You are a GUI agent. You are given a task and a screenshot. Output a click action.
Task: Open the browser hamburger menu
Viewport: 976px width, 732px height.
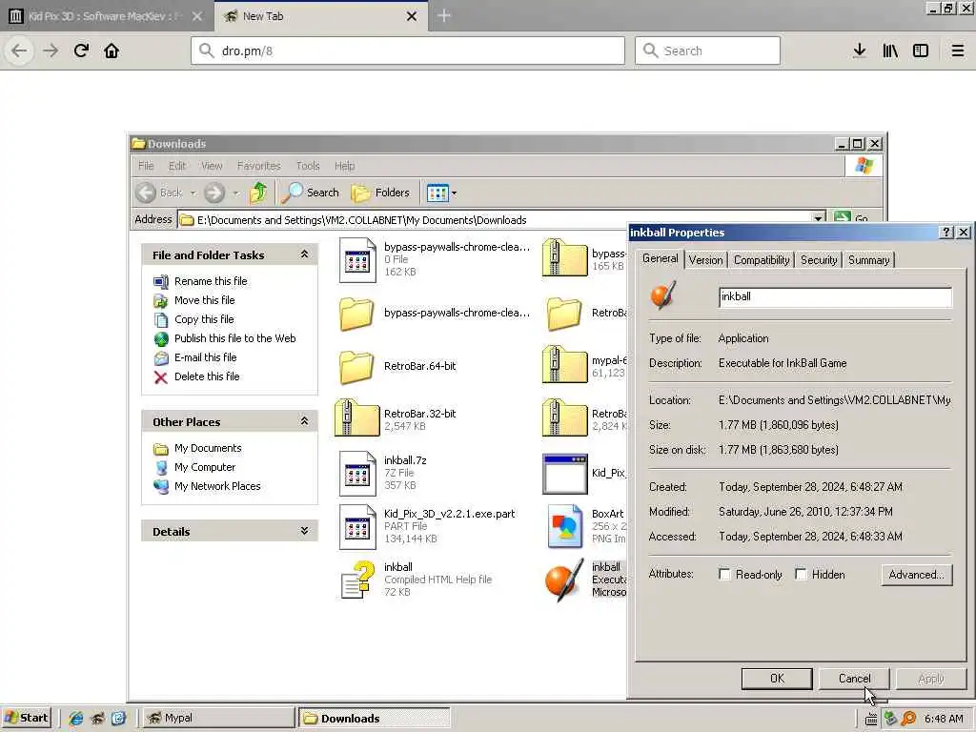pos(958,51)
